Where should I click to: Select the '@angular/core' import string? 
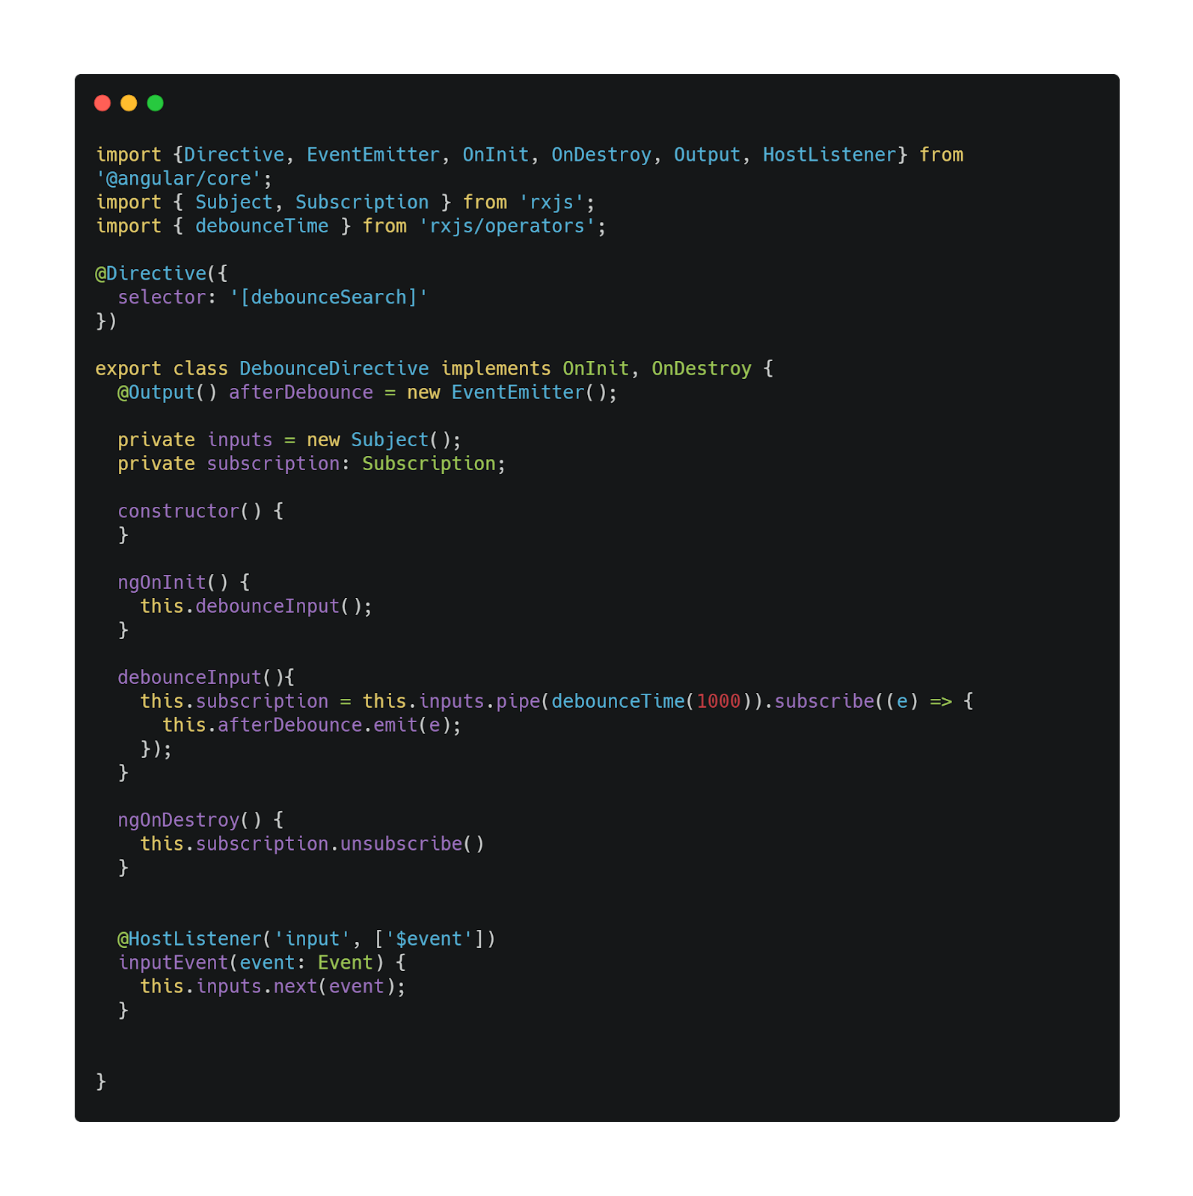coord(179,179)
